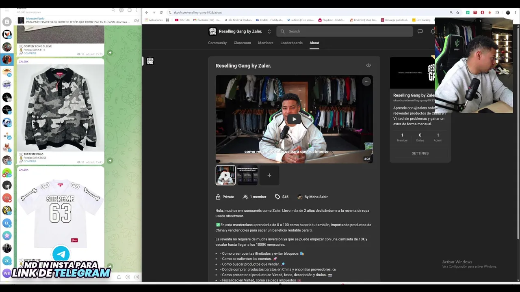Open the Supreme camo polo image
Viewport: 520px width, 292px height.
click(x=61, y=108)
